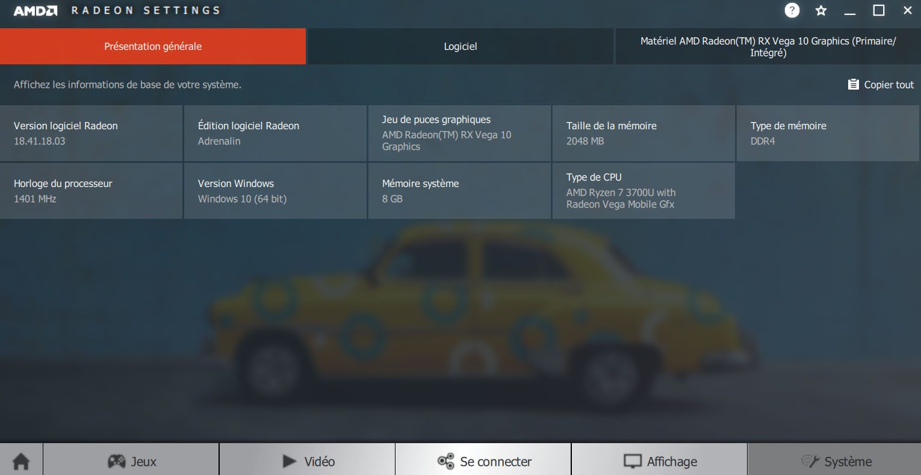Select the Édition logiciel Radeon tile
921x475 pixels.
pos(275,133)
